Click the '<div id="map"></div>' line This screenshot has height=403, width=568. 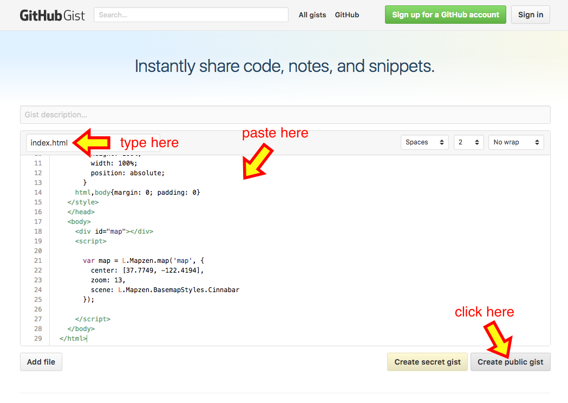114,232
